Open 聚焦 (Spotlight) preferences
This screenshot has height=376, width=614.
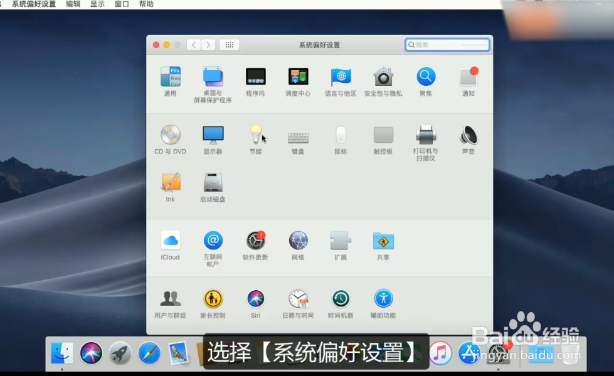click(x=425, y=77)
